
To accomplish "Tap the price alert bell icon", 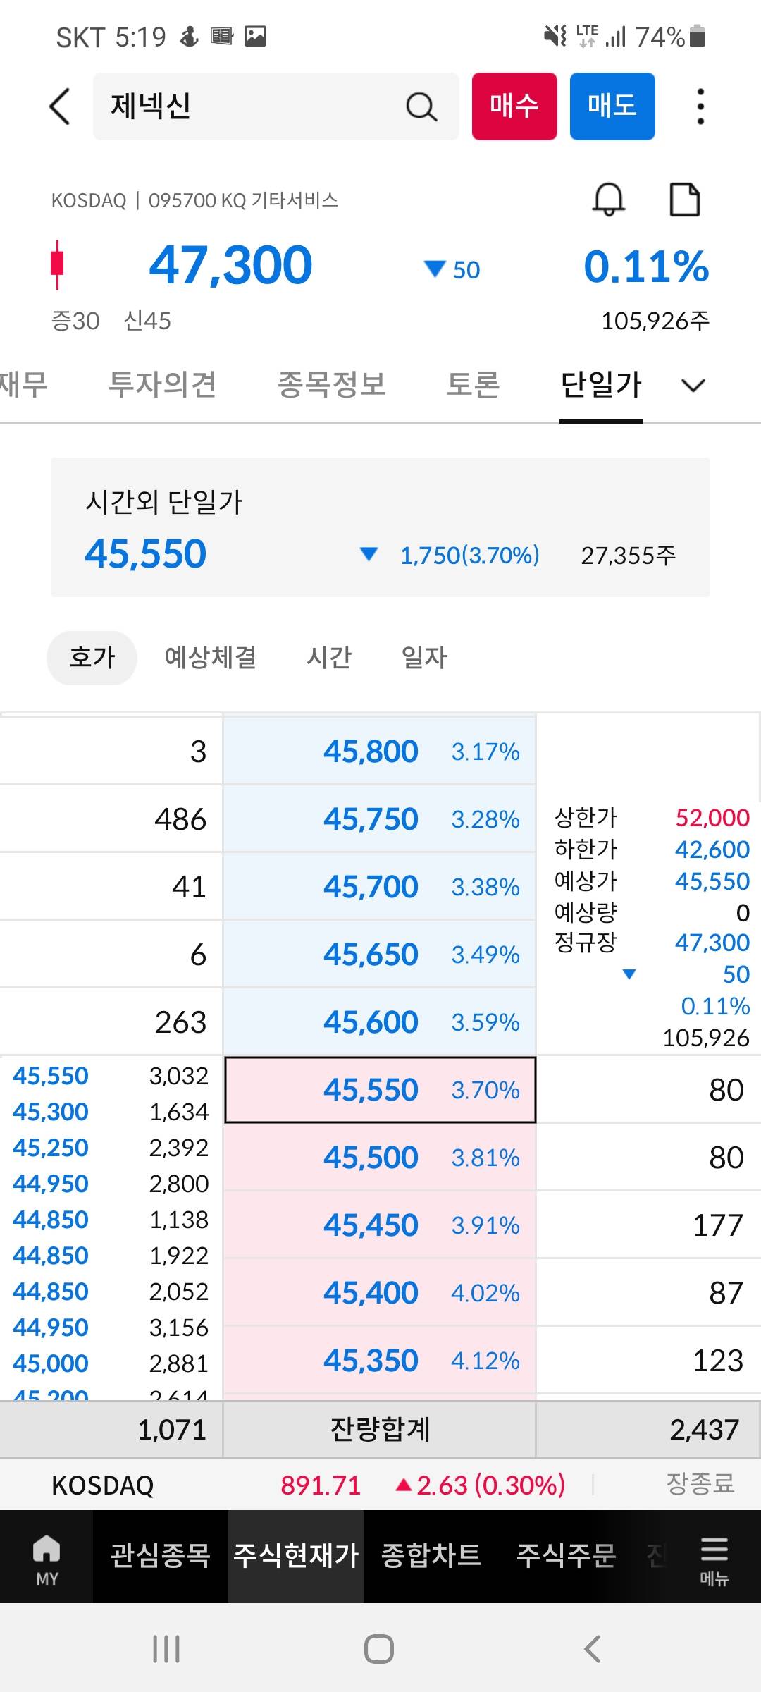I will point(609,200).
